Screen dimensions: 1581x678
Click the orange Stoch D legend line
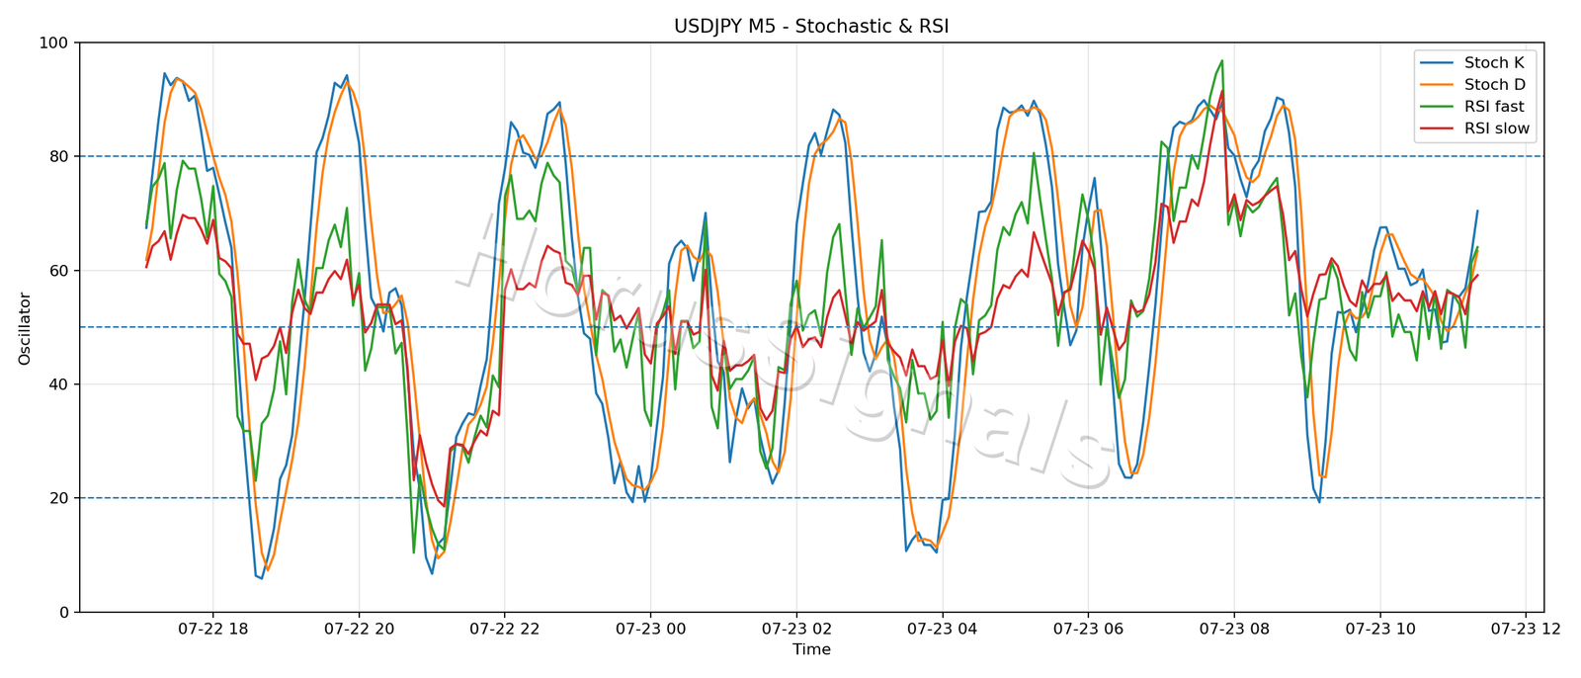[x=1437, y=85]
